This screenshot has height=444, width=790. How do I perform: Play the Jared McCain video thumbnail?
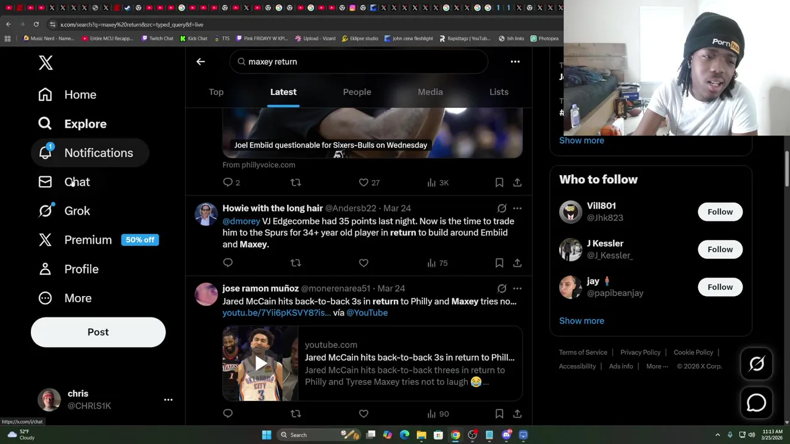260,364
